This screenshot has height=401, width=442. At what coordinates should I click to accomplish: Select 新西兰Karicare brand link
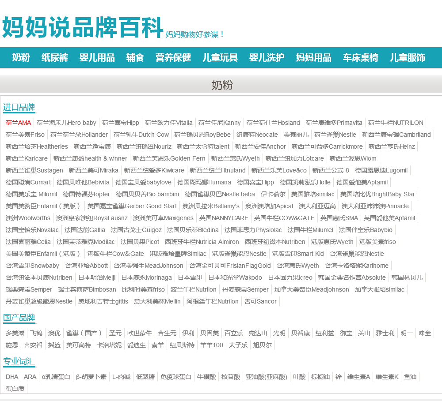tap(27, 158)
